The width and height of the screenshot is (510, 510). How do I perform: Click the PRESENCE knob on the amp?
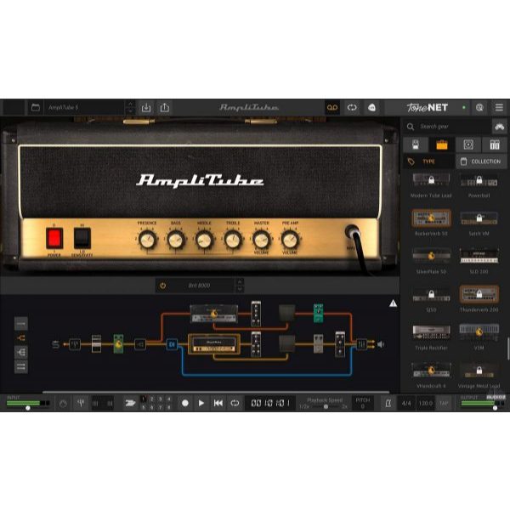(x=147, y=240)
